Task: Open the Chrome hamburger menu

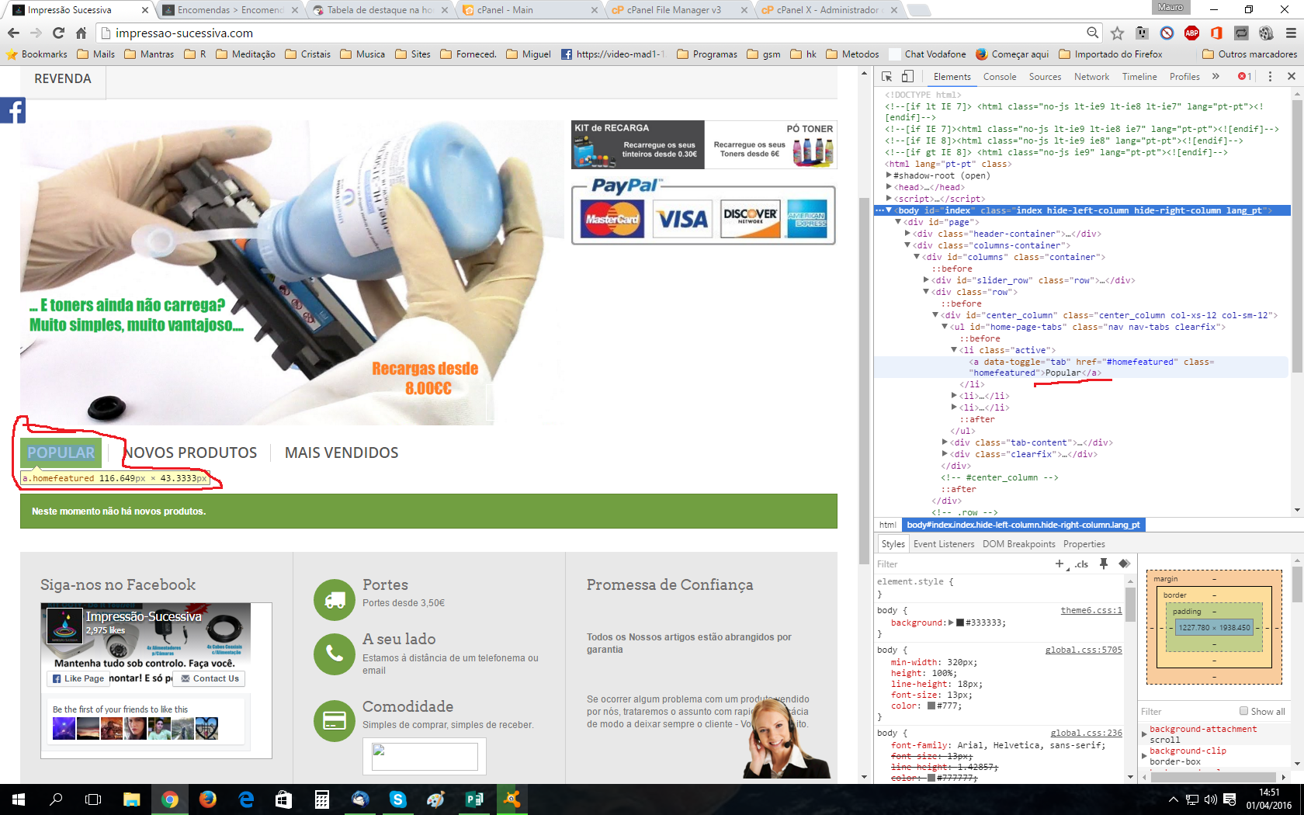Action: [x=1291, y=33]
